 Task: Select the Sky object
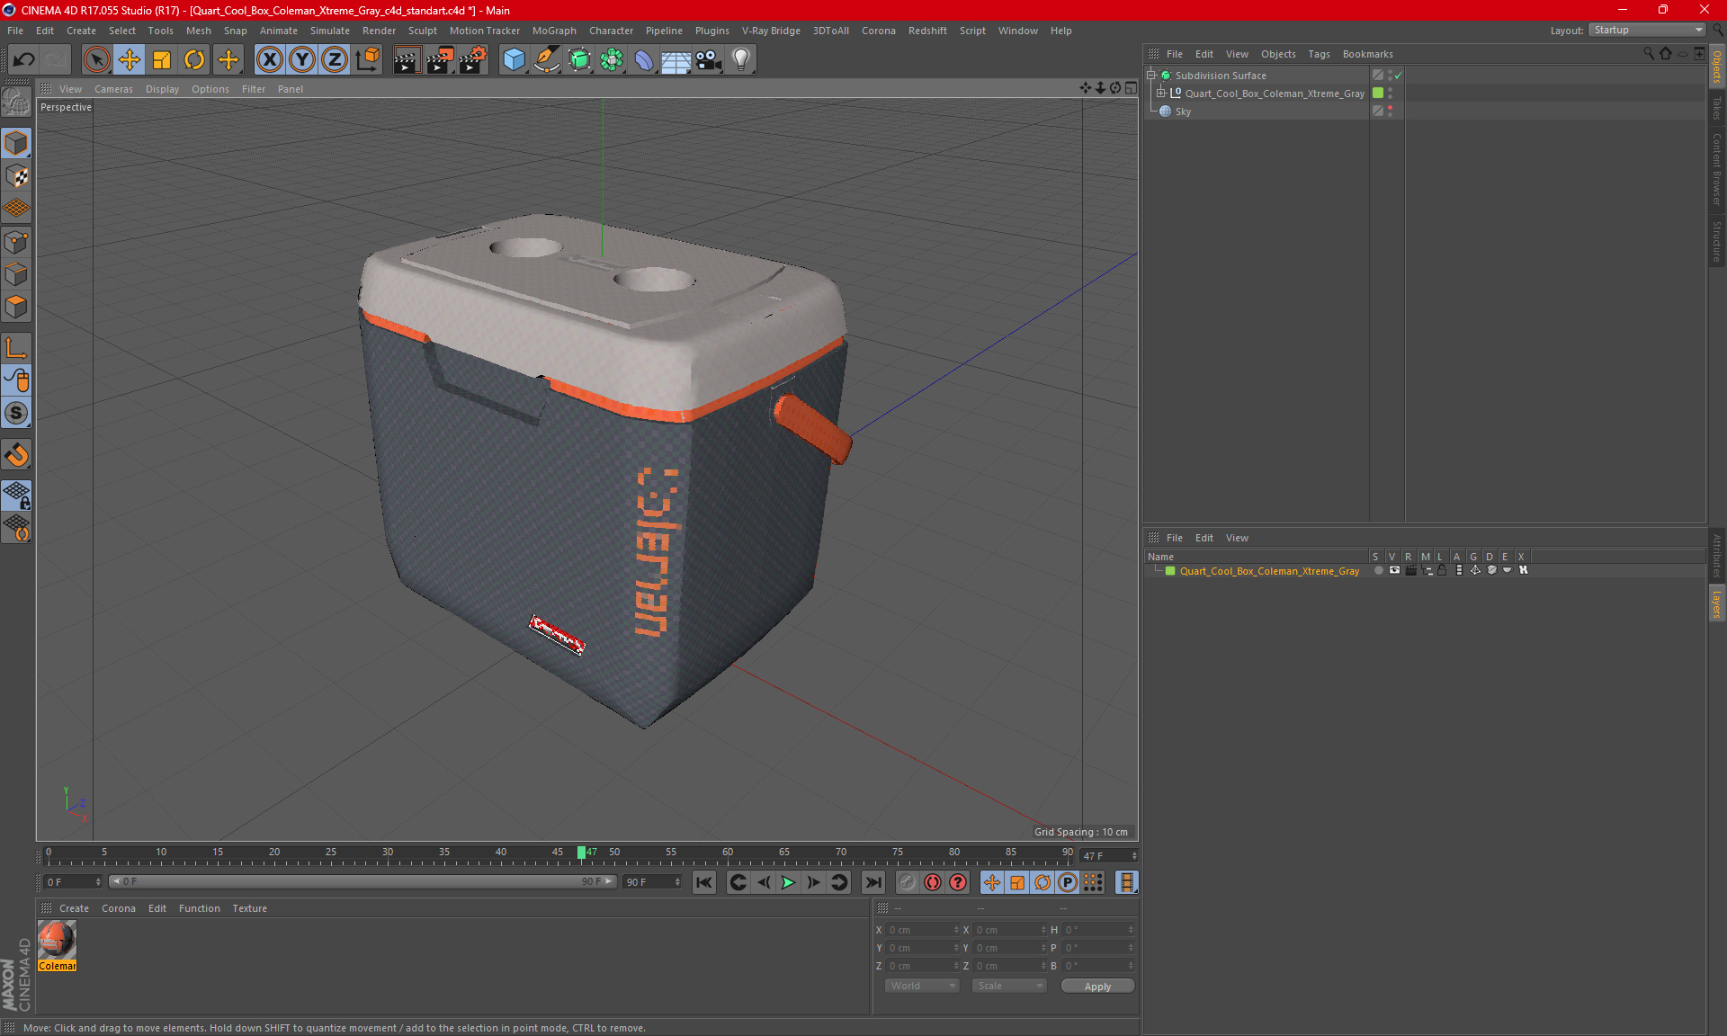click(x=1183, y=112)
